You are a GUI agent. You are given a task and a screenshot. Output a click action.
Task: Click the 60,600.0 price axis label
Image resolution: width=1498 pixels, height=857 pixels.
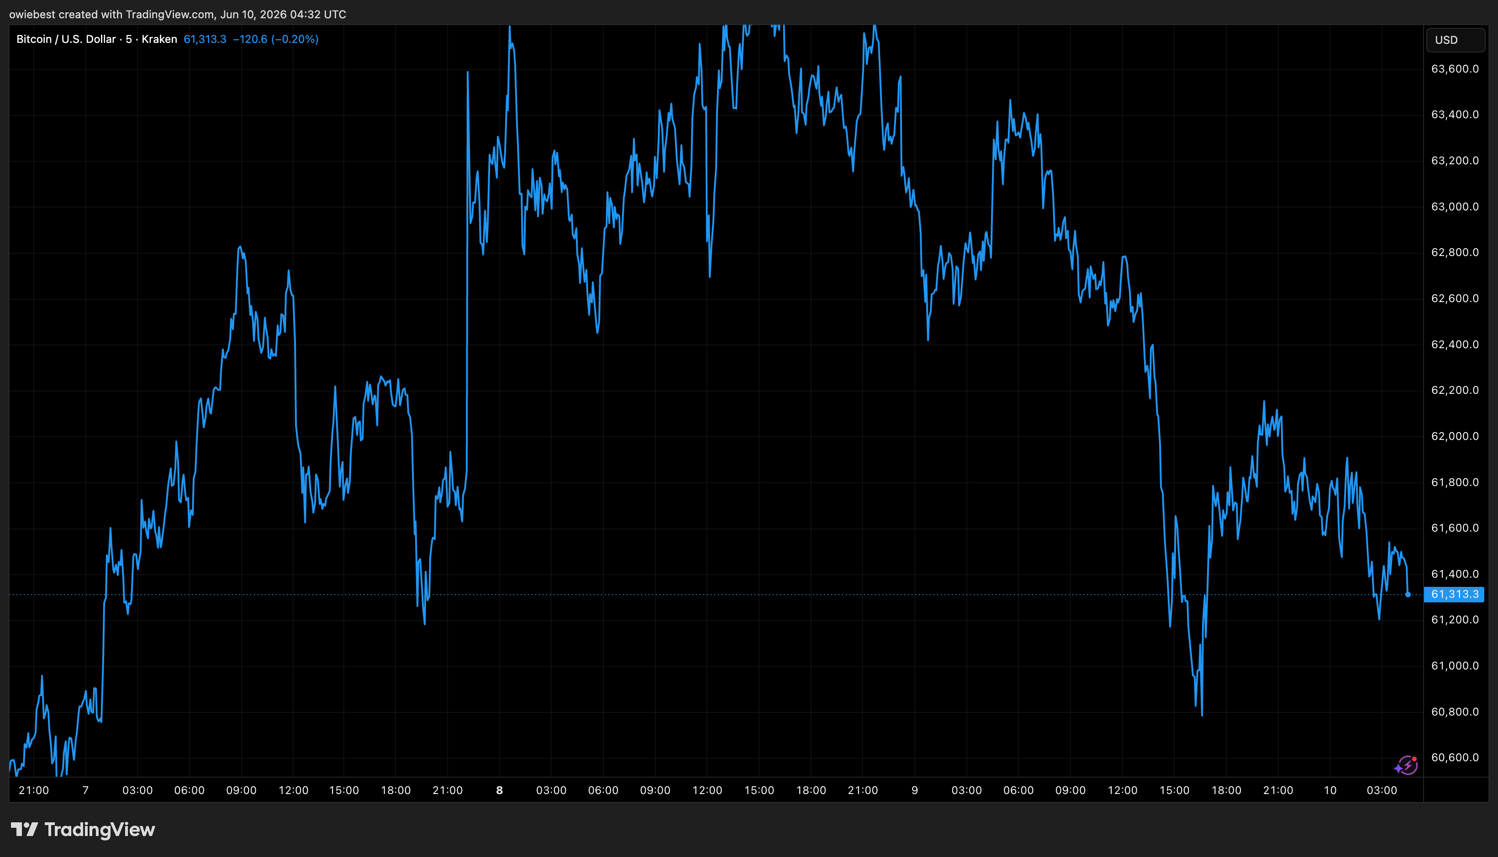pos(1455,758)
